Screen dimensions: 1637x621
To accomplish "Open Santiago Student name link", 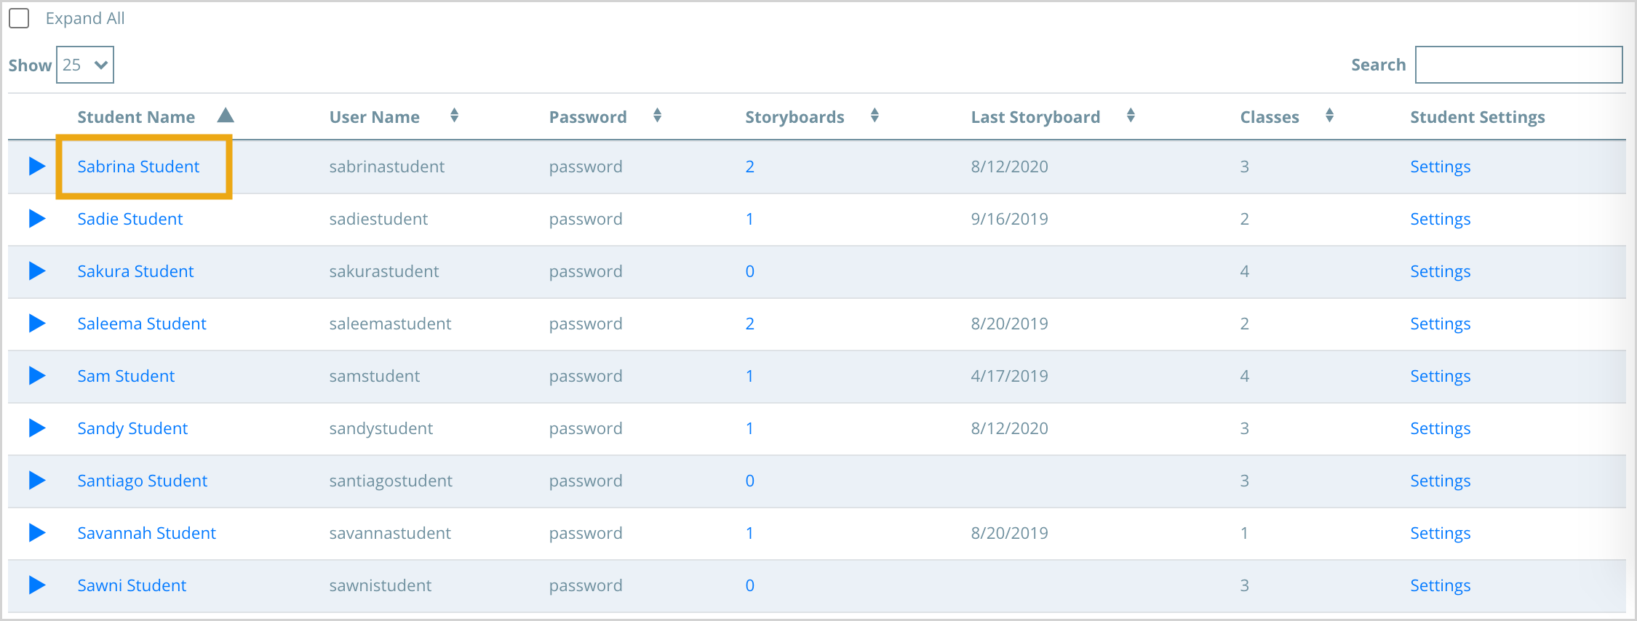I will click(x=142, y=481).
